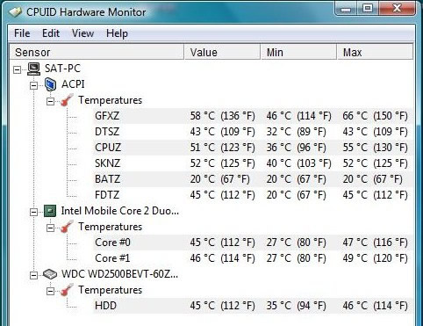The width and height of the screenshot is (423, 326).
Task: Open the File menu
Action: click(22, 33)
